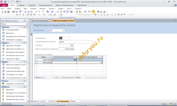
Task: Go to next record in main form
Action: pyautogui.click(x=49, y=101)
